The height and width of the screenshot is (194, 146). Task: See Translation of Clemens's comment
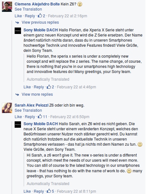pyautogui.click(x=28, y=9)
